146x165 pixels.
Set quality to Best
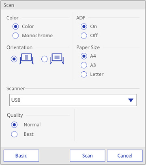click(x=14, y=134)
